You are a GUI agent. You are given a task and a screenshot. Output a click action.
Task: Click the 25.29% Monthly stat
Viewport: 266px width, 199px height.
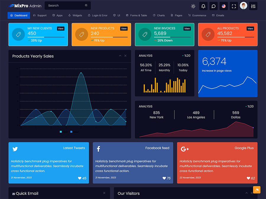[164, 67]
